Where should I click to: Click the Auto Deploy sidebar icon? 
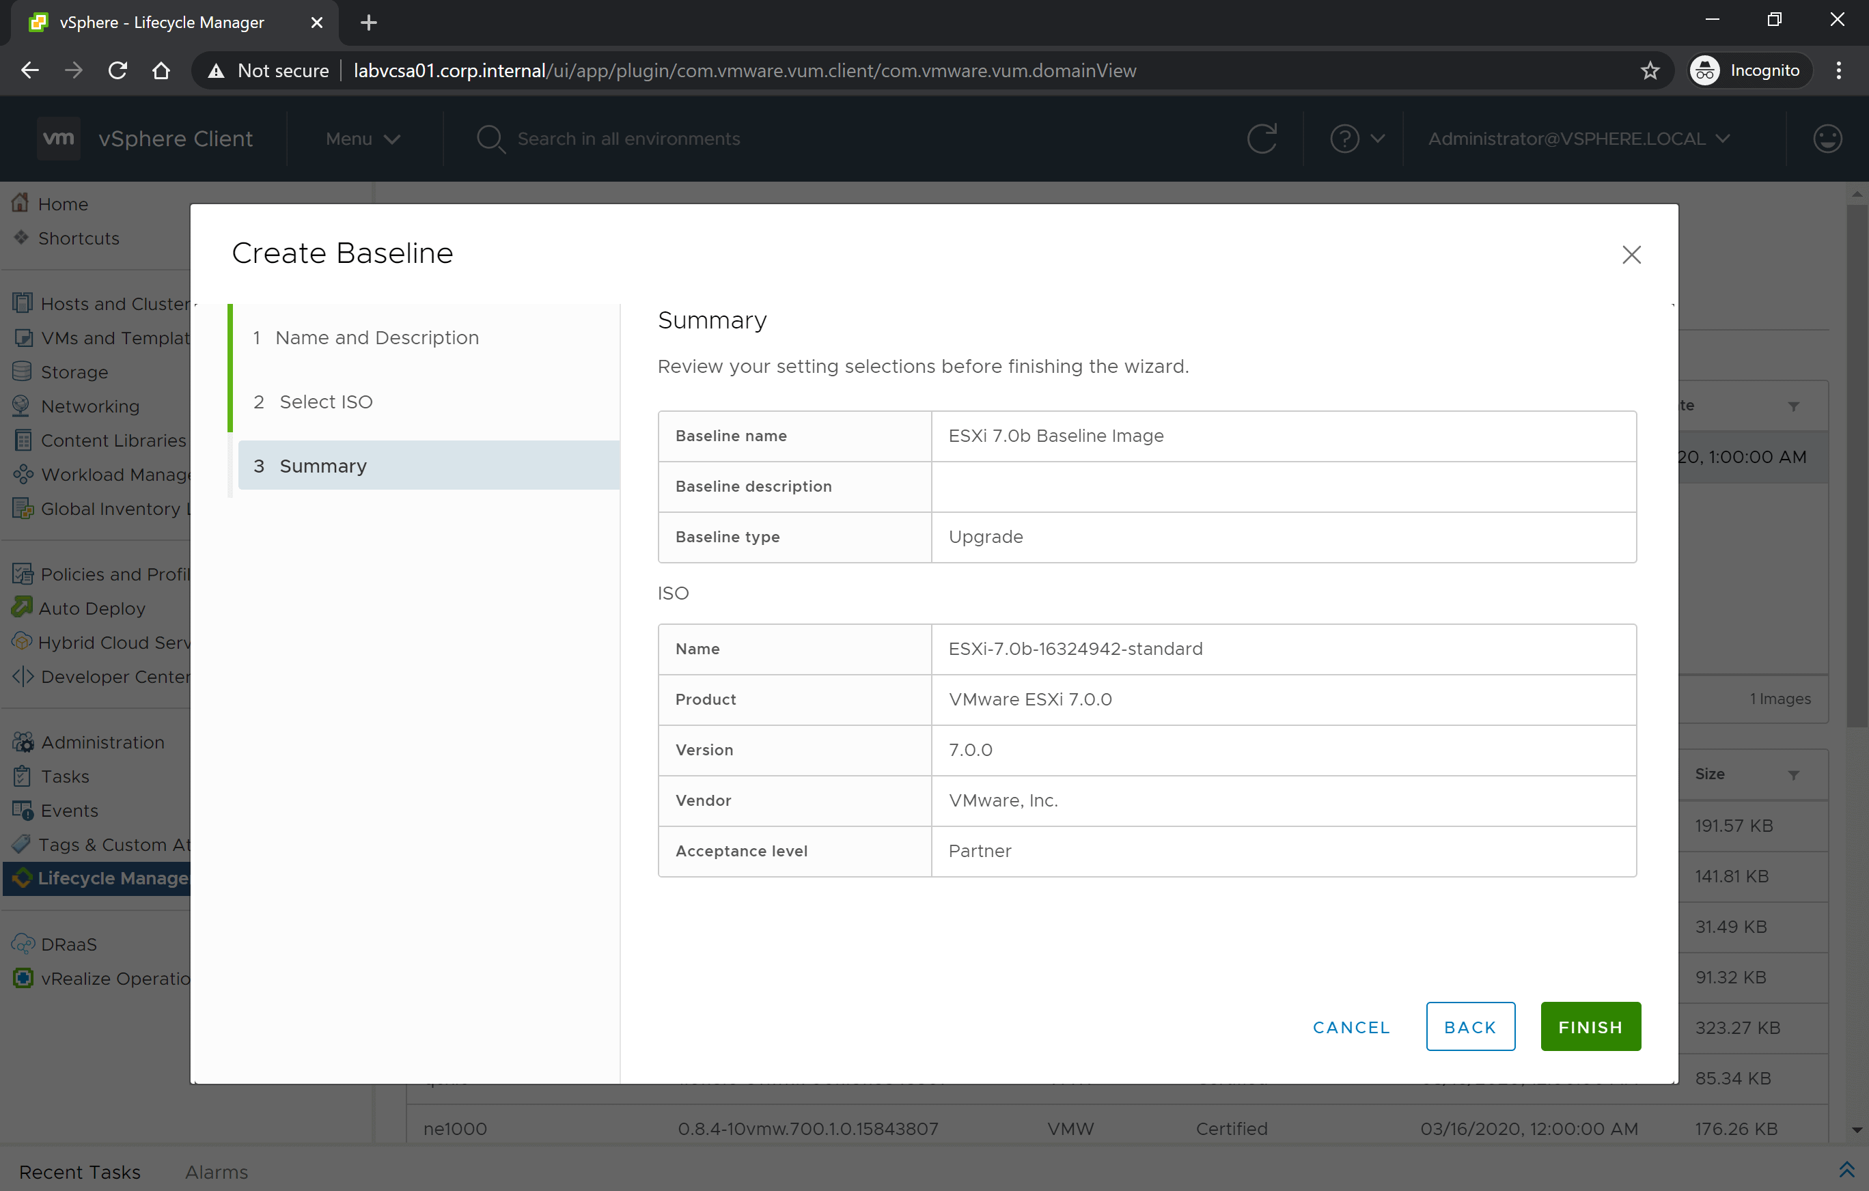20,607
